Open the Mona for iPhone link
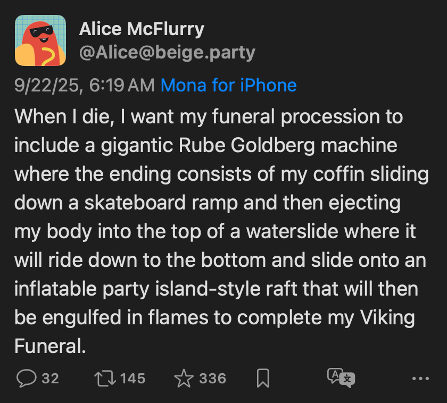 (x=228, y=85)
